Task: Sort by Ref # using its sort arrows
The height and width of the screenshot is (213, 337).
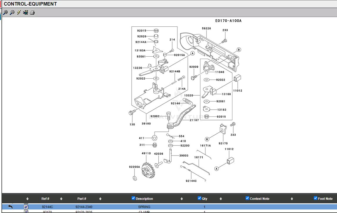Action: click(x=61, y=199)
